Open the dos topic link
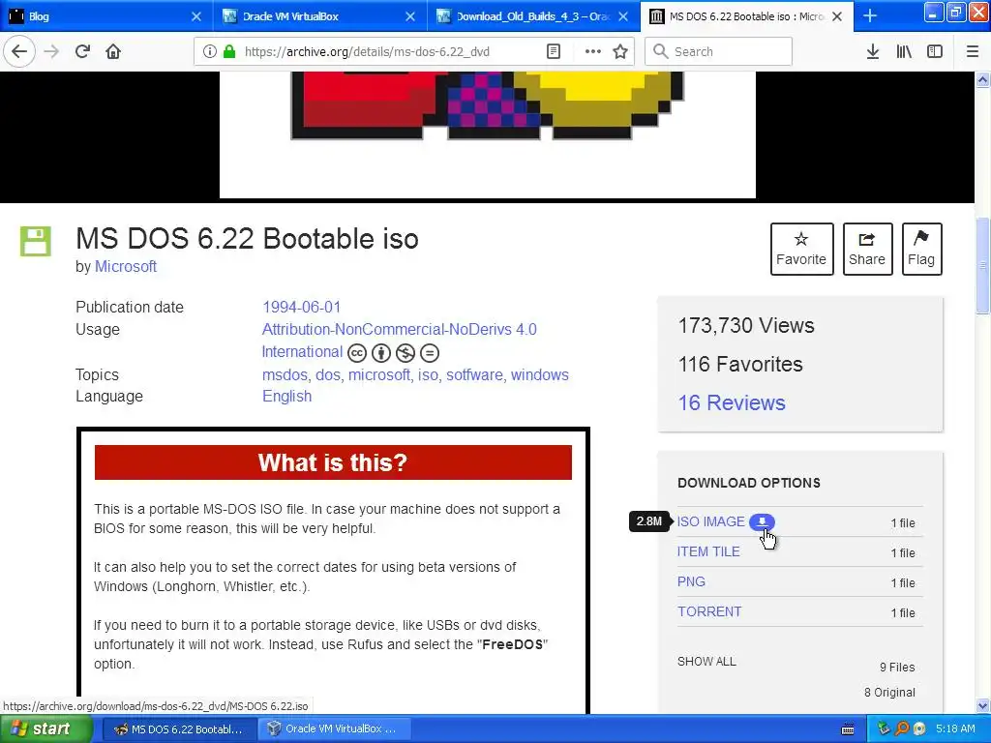The height and width of the screenshot is (743, 991). [328, 374]
